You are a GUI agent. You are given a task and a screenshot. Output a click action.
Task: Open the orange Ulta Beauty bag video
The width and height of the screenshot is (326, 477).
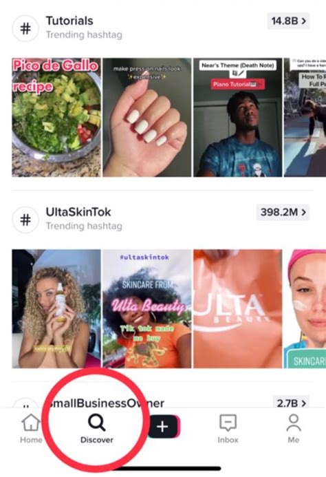click(x=237, y=309)
